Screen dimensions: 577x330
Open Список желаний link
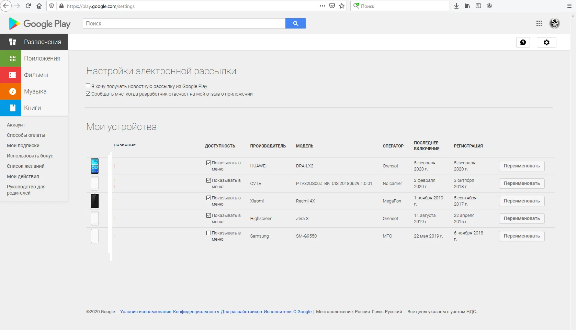26,166
